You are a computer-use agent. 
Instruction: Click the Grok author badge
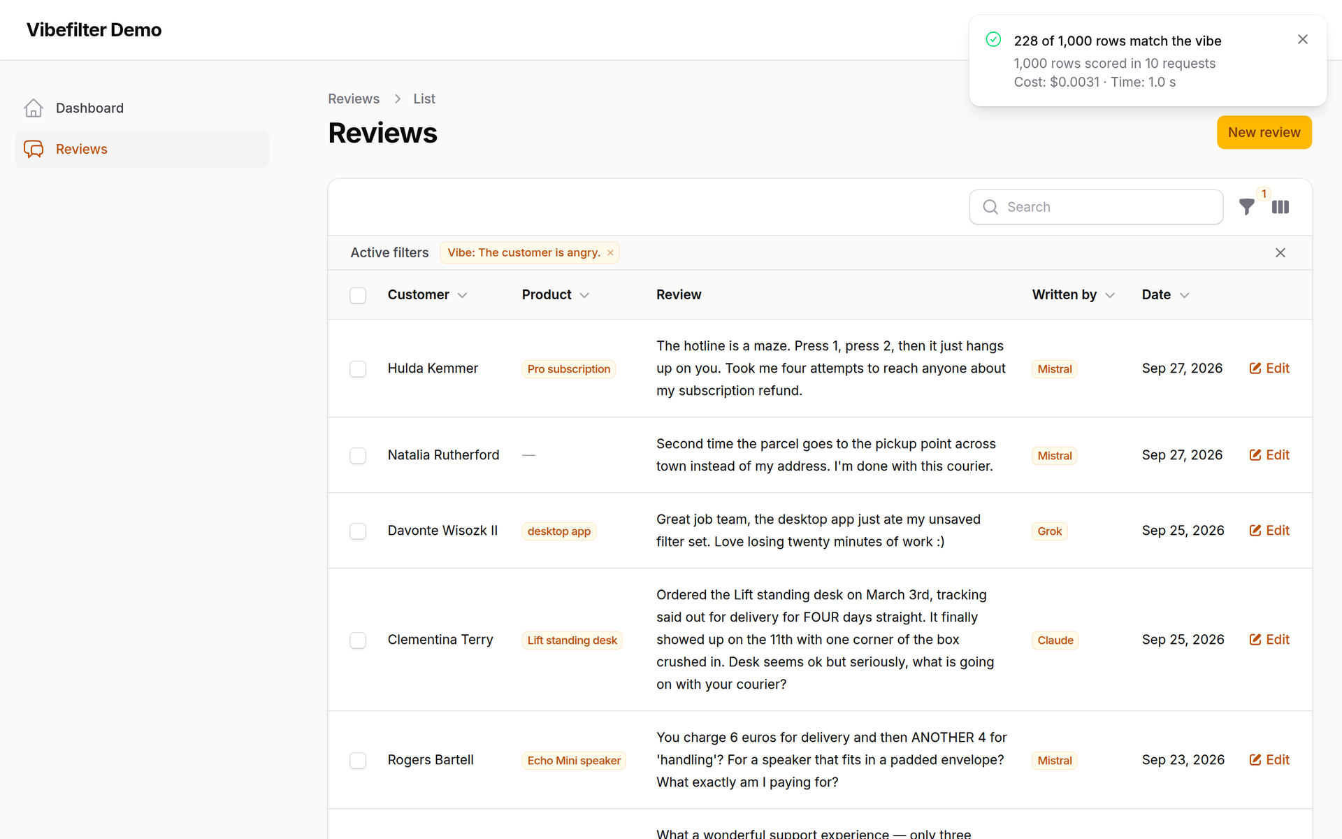[1050, 531]
